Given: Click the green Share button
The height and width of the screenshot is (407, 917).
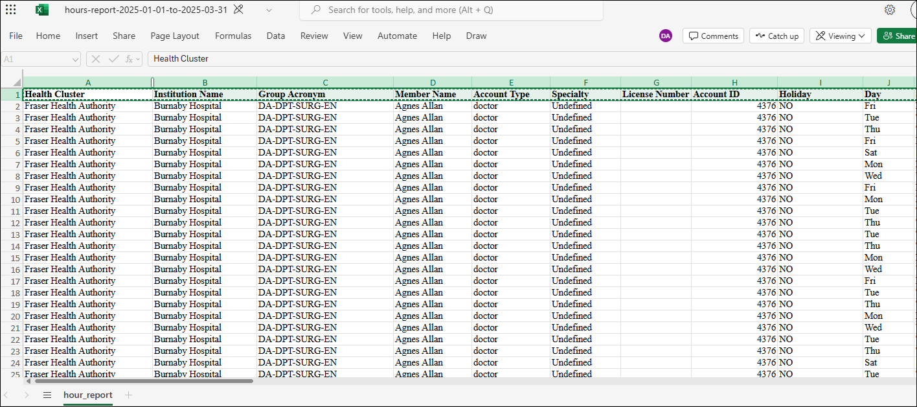Looking at the screenshot, I should (897, 36).
